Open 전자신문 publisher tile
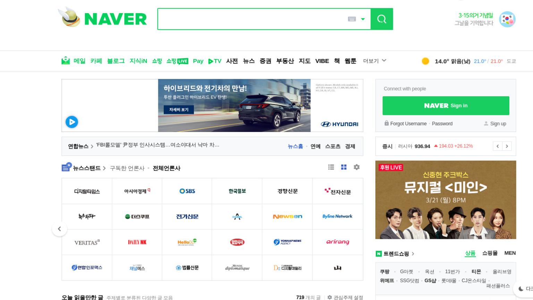This screenshot has width=533, height=300. coord(338,191)
